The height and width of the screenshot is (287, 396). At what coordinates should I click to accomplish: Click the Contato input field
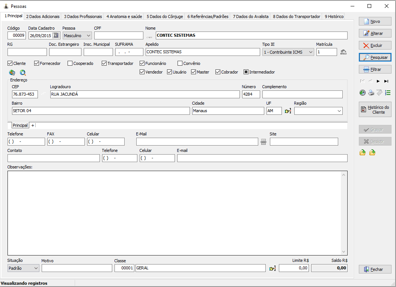click(54, 158)
